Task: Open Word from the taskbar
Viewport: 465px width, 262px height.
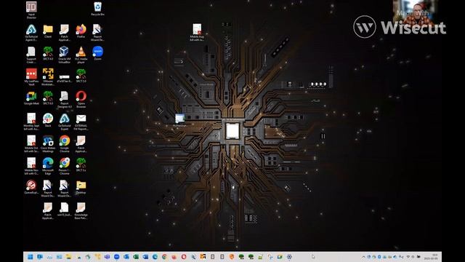Action: pyautogui.click(x=145, y=257)
